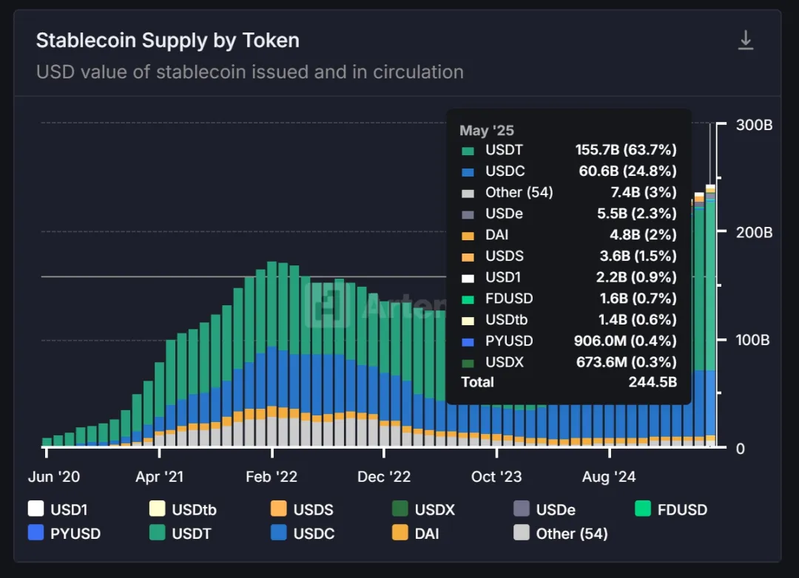The width and height of the screenshot is (799, 578).
Task: Hide the USDS series via legend
Action: click(x=278, y=509)
